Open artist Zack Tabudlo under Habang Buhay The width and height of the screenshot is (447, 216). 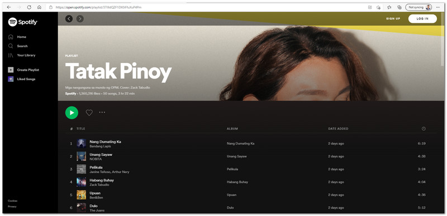point(99,185)
